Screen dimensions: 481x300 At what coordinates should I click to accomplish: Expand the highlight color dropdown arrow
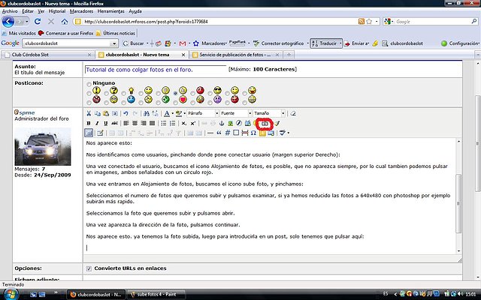pyautogui.click(x=184, y=113)
